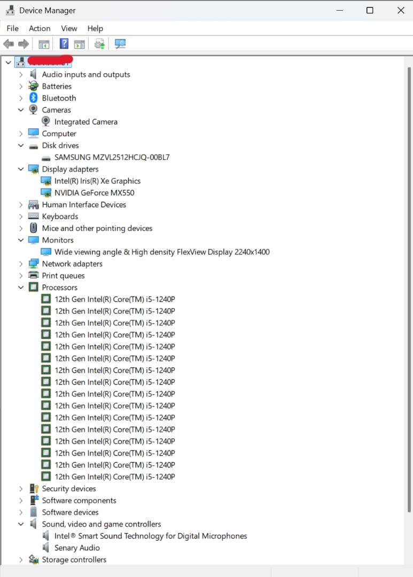The height and width of the screenshot is (577, 413).
Task: Click the NVIDIA GeForce MX550 adapter icon
Action: click(x=46, y=192)
